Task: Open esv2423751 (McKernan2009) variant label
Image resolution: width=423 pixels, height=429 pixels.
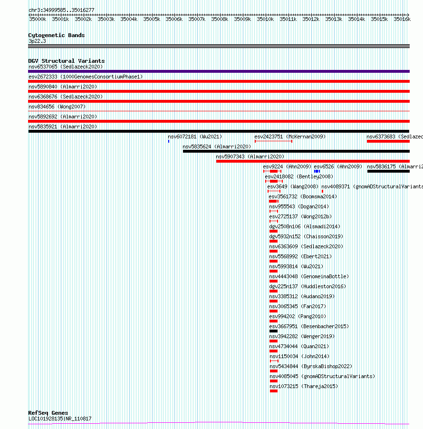Action: click(x=290, y=136)
